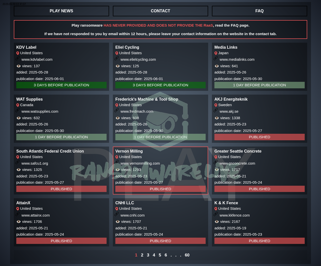Click location pin icon in KDV Label card
This screenshot has width=321, height=266.
(x=18, y=53)
